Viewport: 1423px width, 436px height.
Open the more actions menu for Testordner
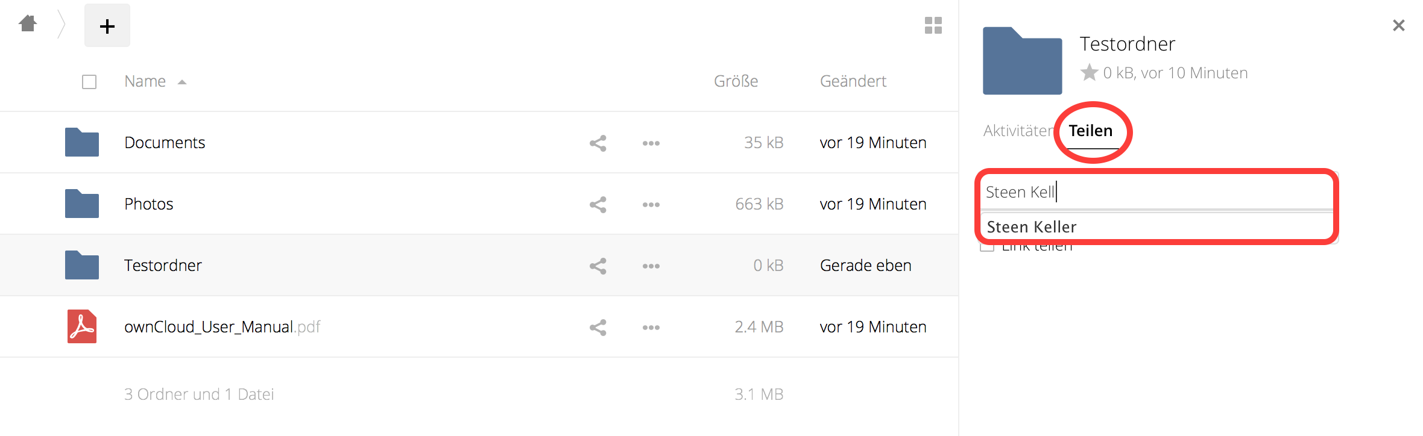[651, 266]
